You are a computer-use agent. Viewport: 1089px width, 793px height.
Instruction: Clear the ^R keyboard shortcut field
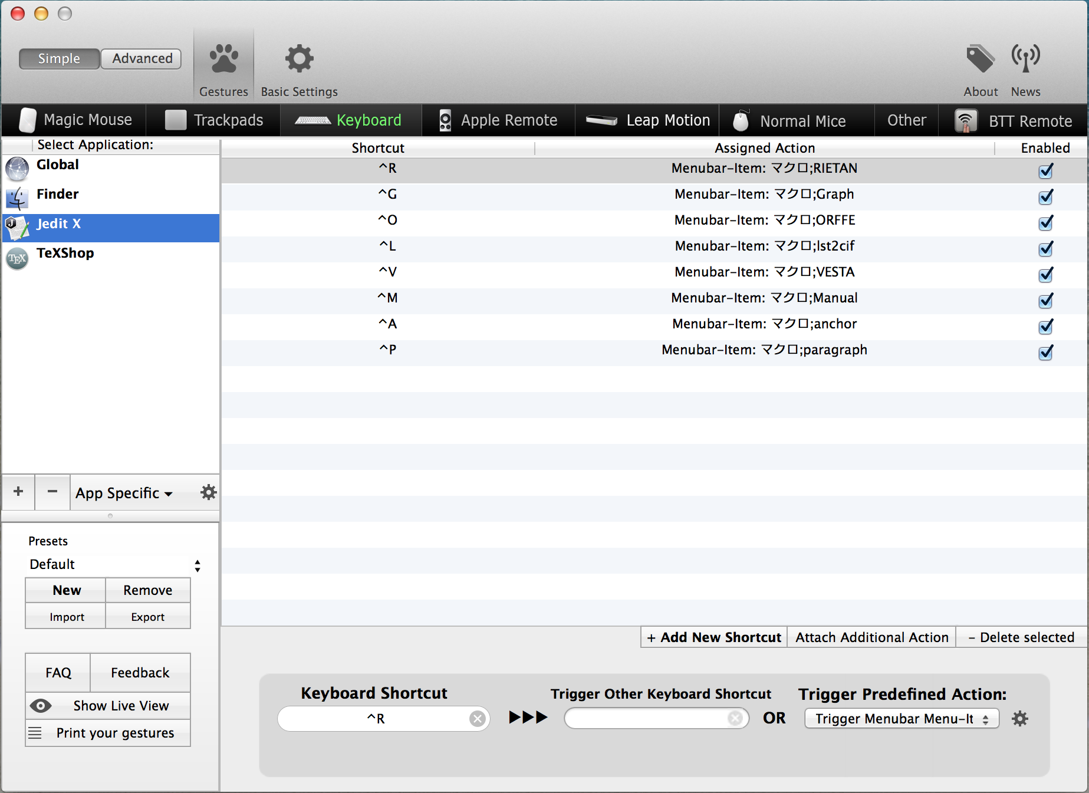(x=478, y=719)
